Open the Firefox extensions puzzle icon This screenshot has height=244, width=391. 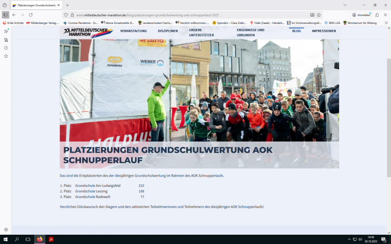(377, 15)
